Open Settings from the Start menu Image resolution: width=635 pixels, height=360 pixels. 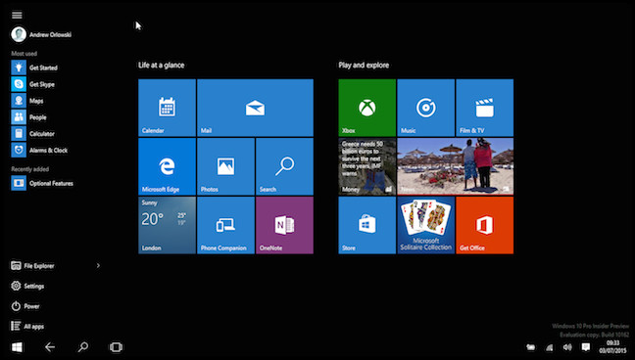27,286
